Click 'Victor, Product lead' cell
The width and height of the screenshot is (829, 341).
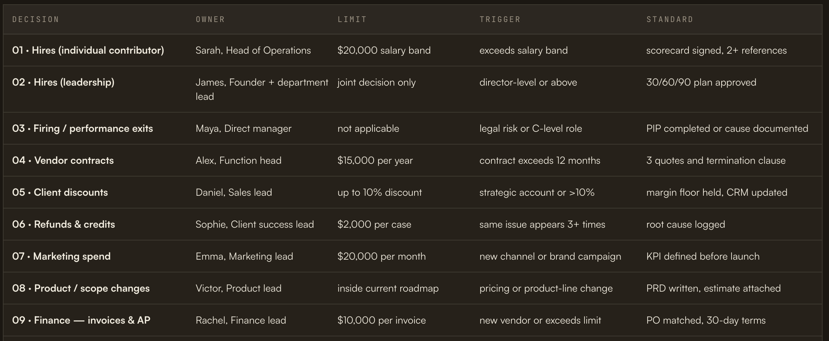238,288
